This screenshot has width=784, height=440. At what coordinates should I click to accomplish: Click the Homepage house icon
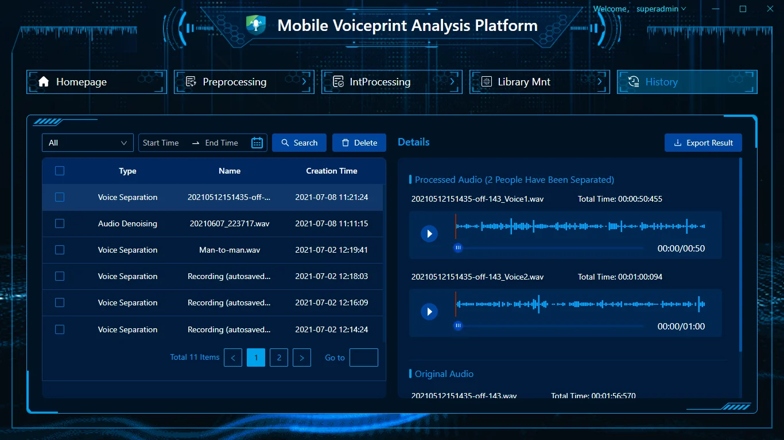click(44, 82)
